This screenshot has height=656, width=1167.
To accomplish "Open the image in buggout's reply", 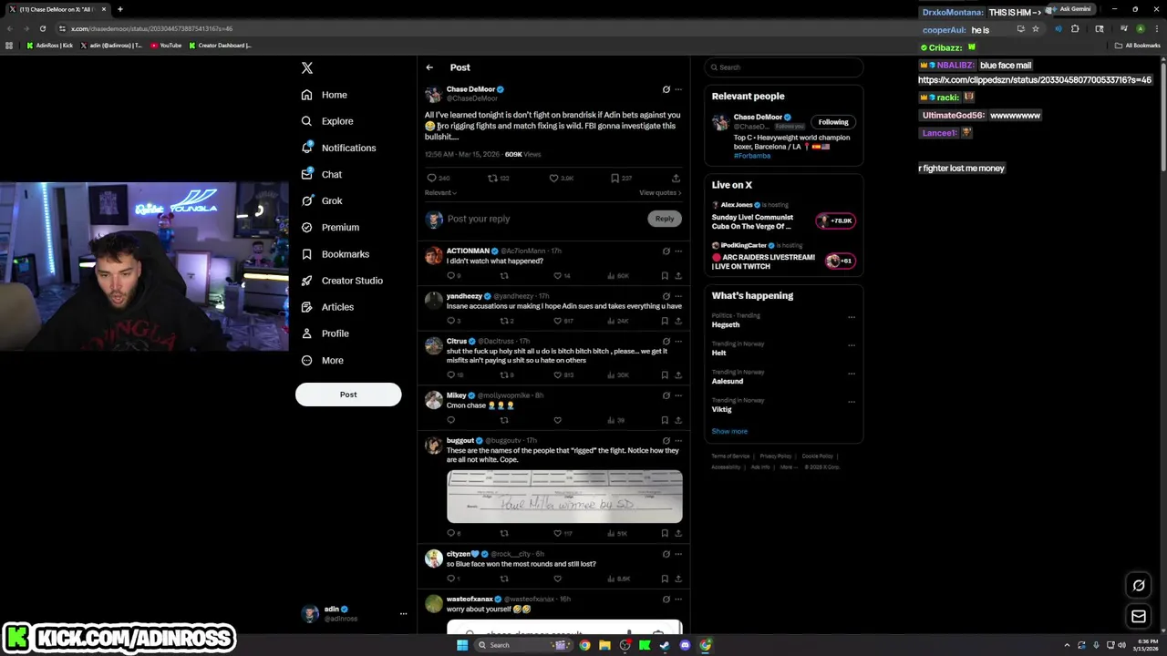I will [564, 497].
